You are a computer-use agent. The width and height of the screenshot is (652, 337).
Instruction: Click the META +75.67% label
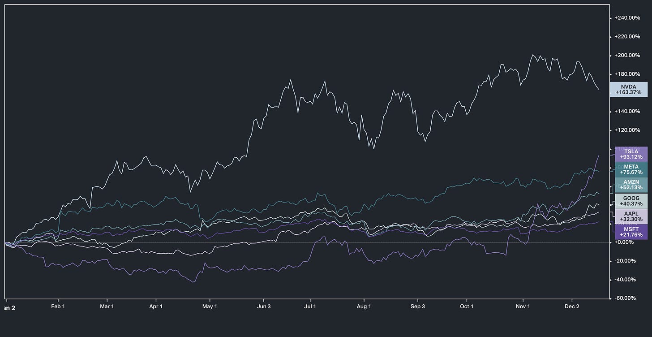(x=631, y=170)
